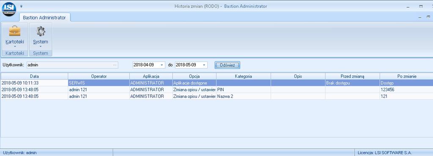This screenshot has height=156, width=433.
Task: Click the Aplikacje dostępne cell
Action: click(195, 83)
